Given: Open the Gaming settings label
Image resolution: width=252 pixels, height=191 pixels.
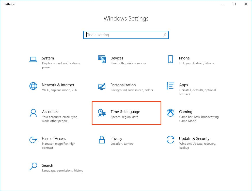Looking at the screenshot, I should (x=185, y=112).
